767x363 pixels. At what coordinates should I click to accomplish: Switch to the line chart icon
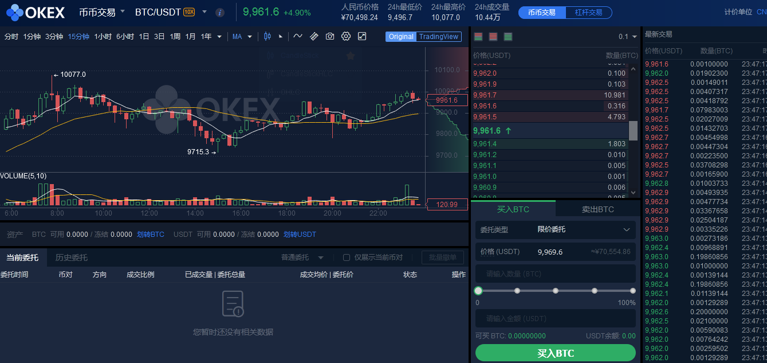298,36
